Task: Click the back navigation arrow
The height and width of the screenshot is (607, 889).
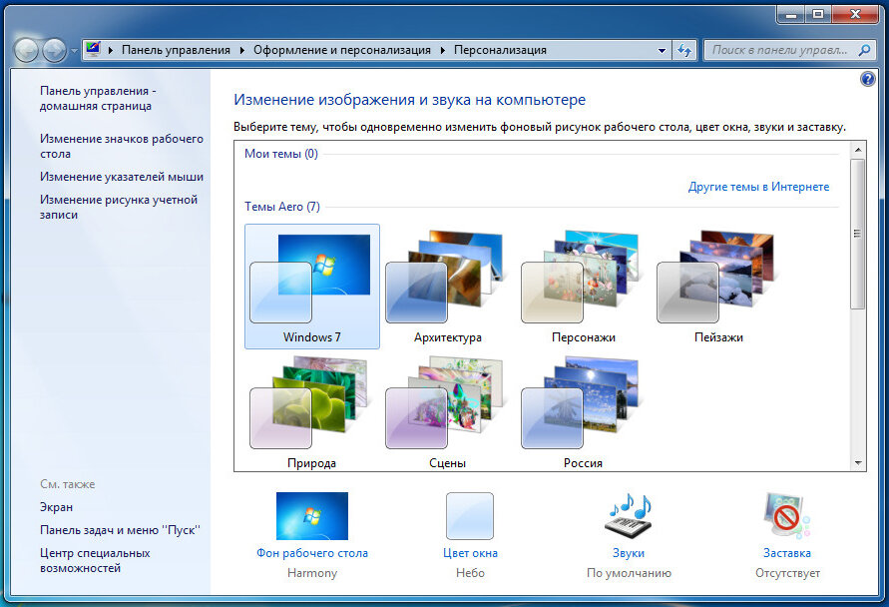Action: (x=24, y=48)
